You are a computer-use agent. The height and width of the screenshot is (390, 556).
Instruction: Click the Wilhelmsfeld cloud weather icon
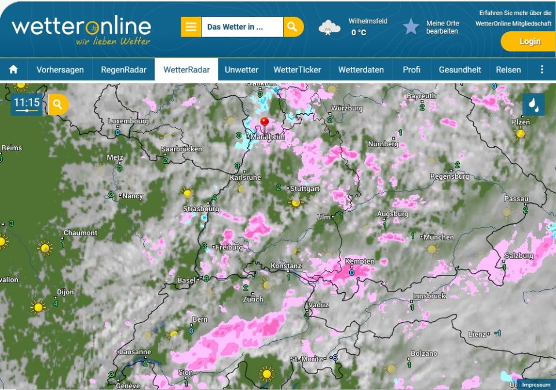pos(330,27)
